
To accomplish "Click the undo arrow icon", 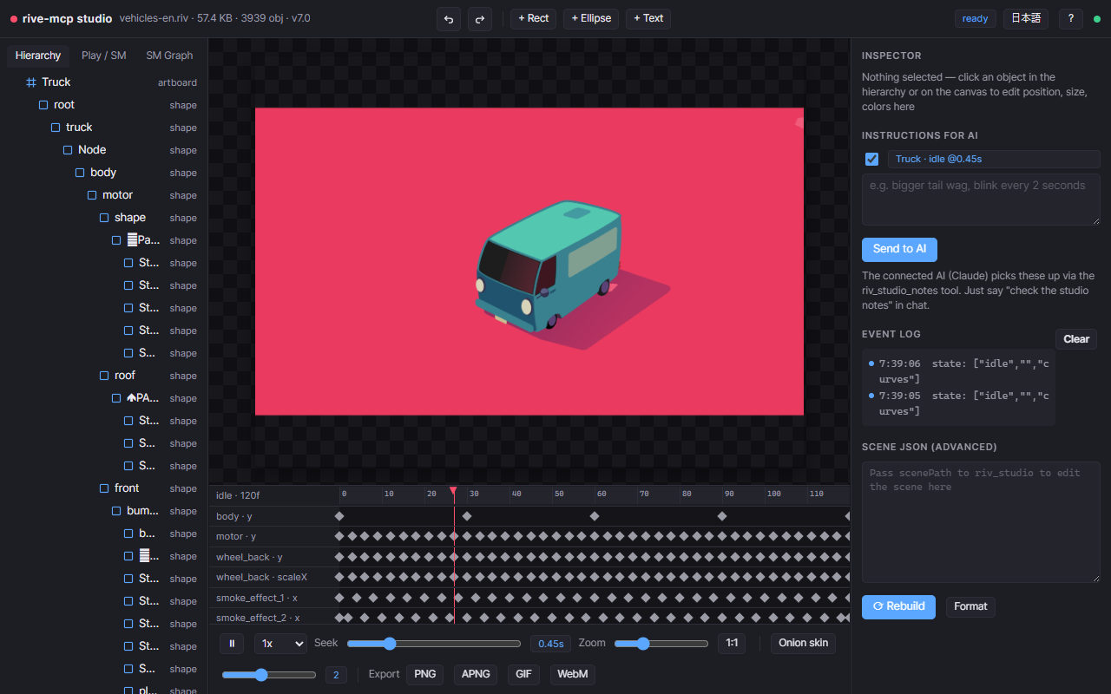I will 449,18.
